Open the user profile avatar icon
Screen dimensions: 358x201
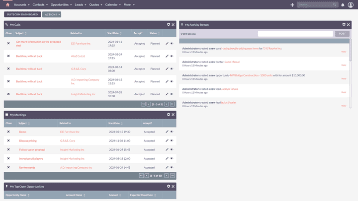pos(351,4)
